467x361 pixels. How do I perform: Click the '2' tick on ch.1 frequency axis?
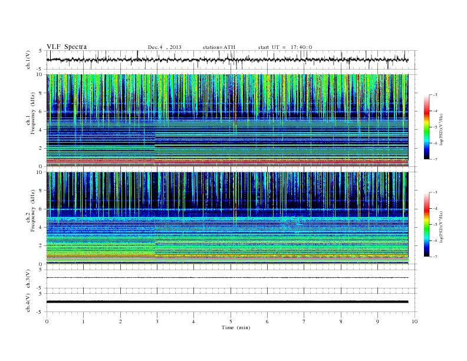point(41,148)
